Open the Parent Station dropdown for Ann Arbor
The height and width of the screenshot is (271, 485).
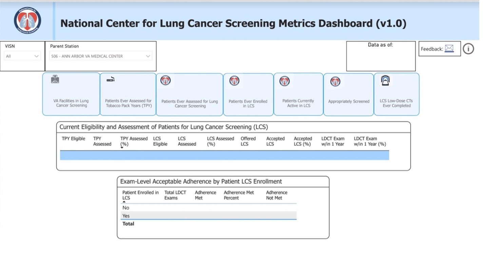(x=101, y=56)
